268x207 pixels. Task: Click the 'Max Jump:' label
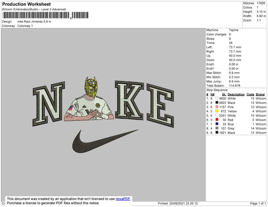[x=214, y=81]
